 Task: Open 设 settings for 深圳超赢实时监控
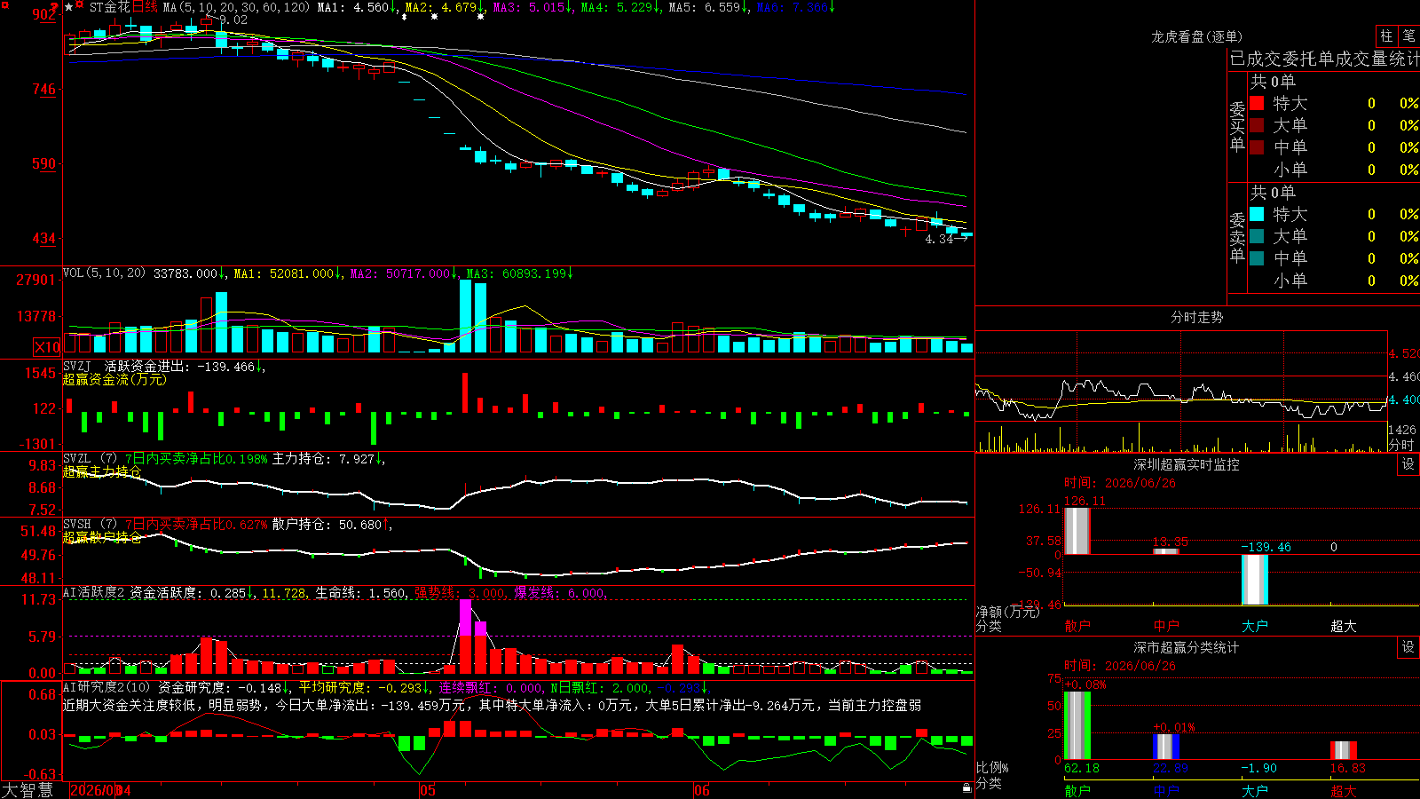click(1408, 464)
